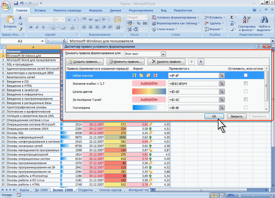Expand Стили ячеек dropdown
Viewport: 275px width, 198px height.
[x=176, y=29]
